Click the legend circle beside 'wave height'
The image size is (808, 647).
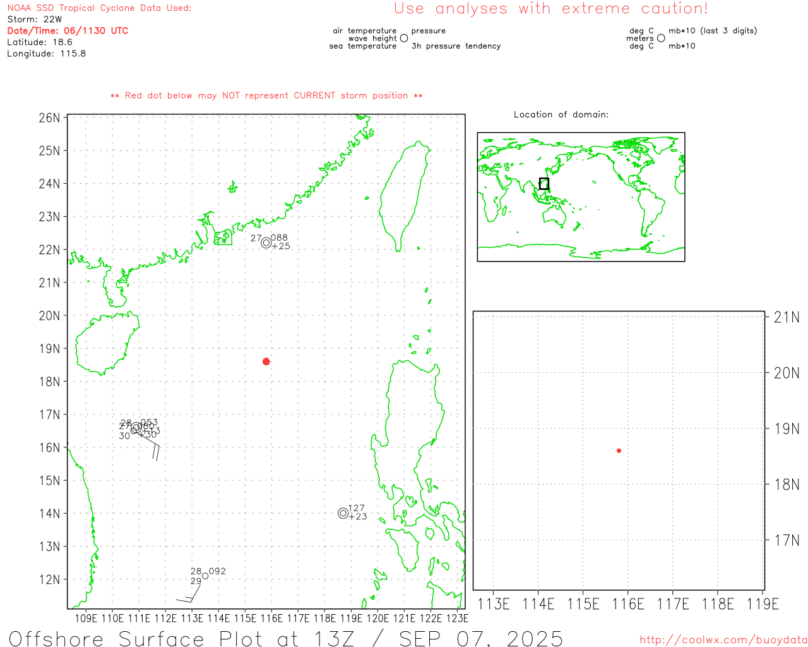click(404, 38)
